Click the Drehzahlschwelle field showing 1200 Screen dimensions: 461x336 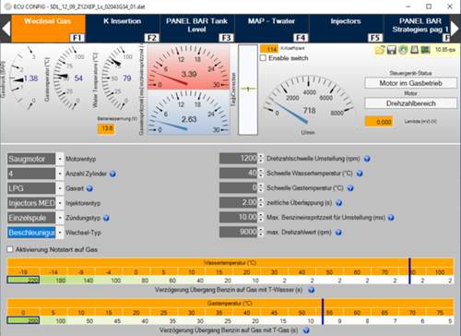pyautogui.click(x=239, y=159)
